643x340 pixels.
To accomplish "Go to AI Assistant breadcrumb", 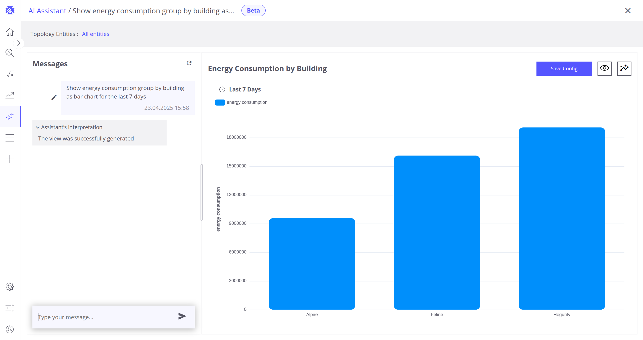I will pyautogui.click(x=47, y=11).
